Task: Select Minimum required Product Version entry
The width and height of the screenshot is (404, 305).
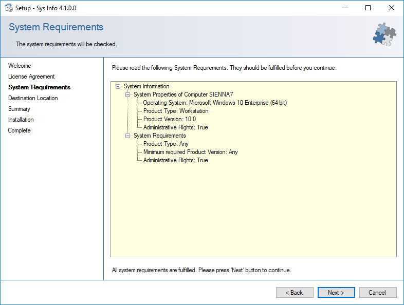Action: [190, 152]
